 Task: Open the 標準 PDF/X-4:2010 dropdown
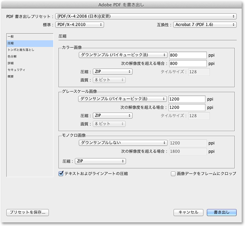(x=79, y=25)
